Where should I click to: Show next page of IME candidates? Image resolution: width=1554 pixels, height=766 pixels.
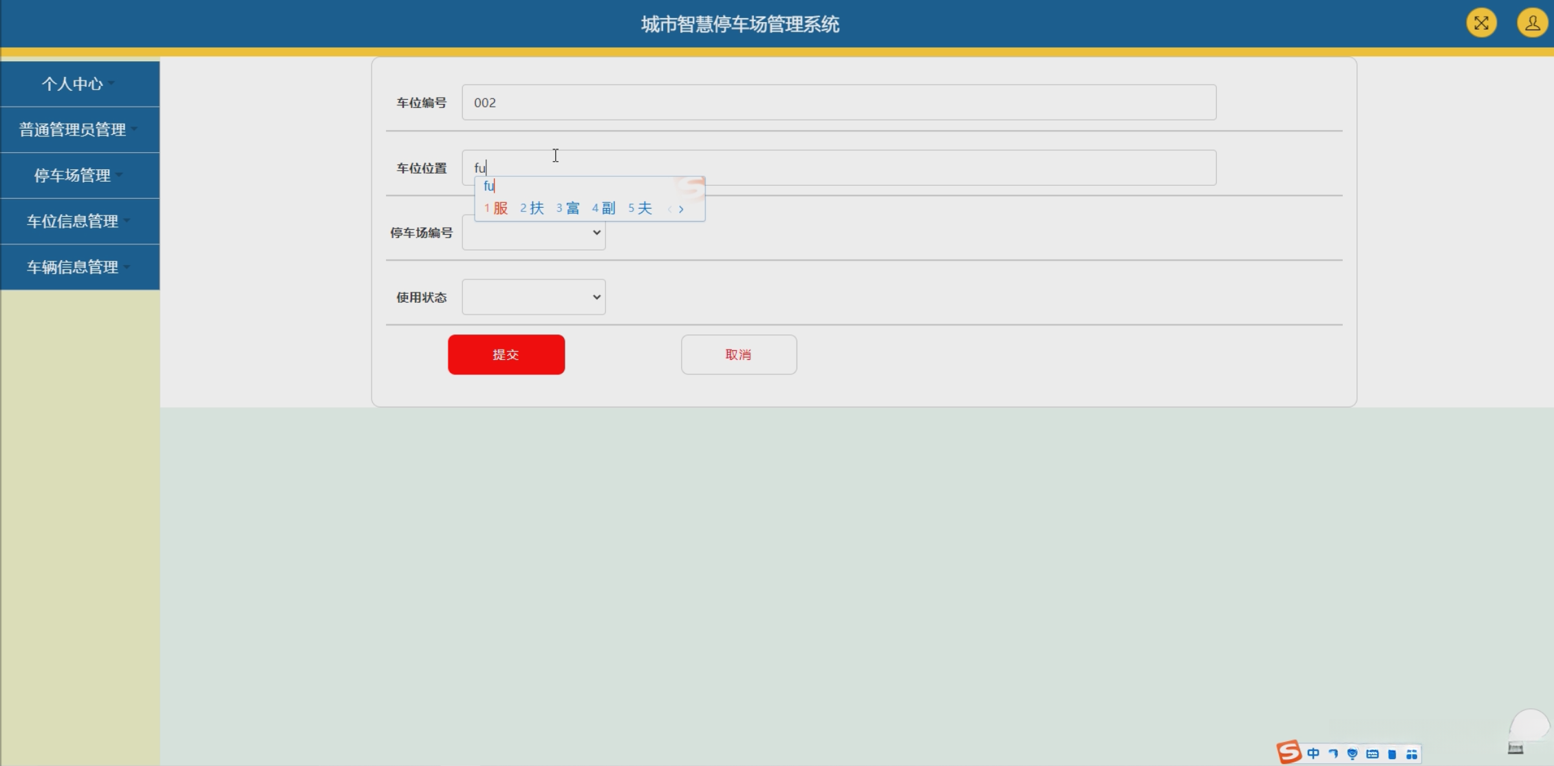pyautogui.click(x=681, y=209)
